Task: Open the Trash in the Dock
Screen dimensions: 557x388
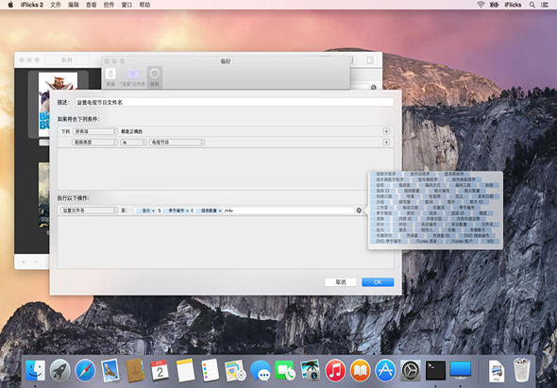Action: click(x=521, y=370)
